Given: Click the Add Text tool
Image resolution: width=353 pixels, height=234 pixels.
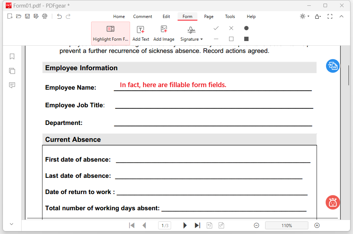Looking at the screenshot, I should tap(140, 33).
